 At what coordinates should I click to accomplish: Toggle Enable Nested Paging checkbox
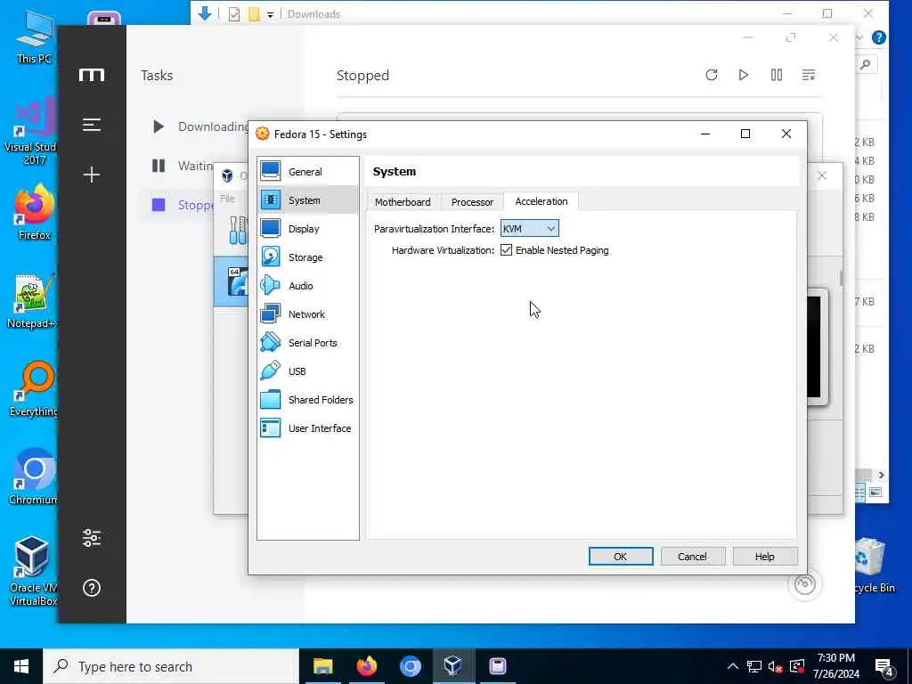point(506,250)
